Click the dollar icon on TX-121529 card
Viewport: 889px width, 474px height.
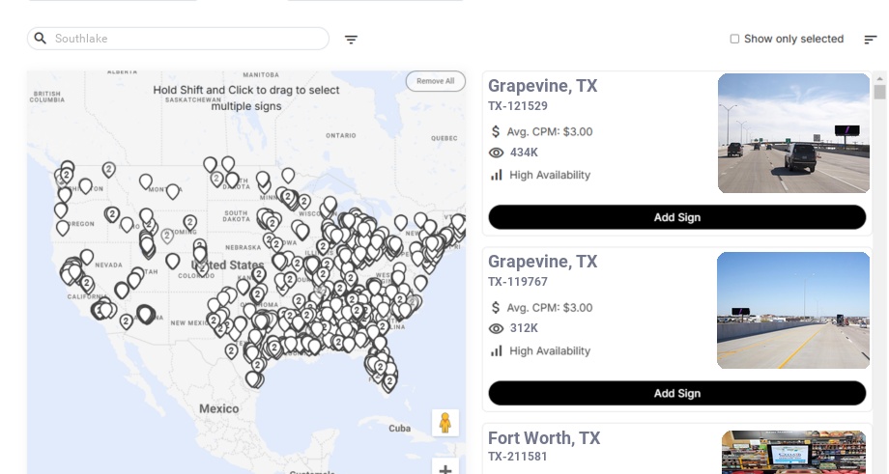tap(497, 131)
